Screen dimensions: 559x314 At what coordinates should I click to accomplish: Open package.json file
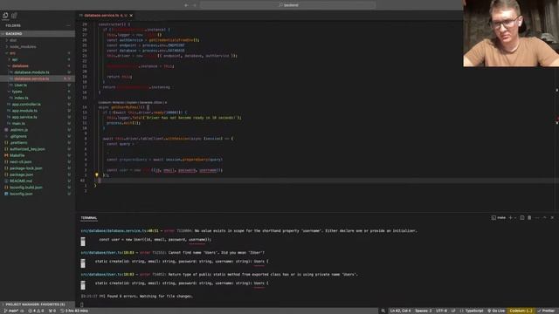tap(21, 174)
